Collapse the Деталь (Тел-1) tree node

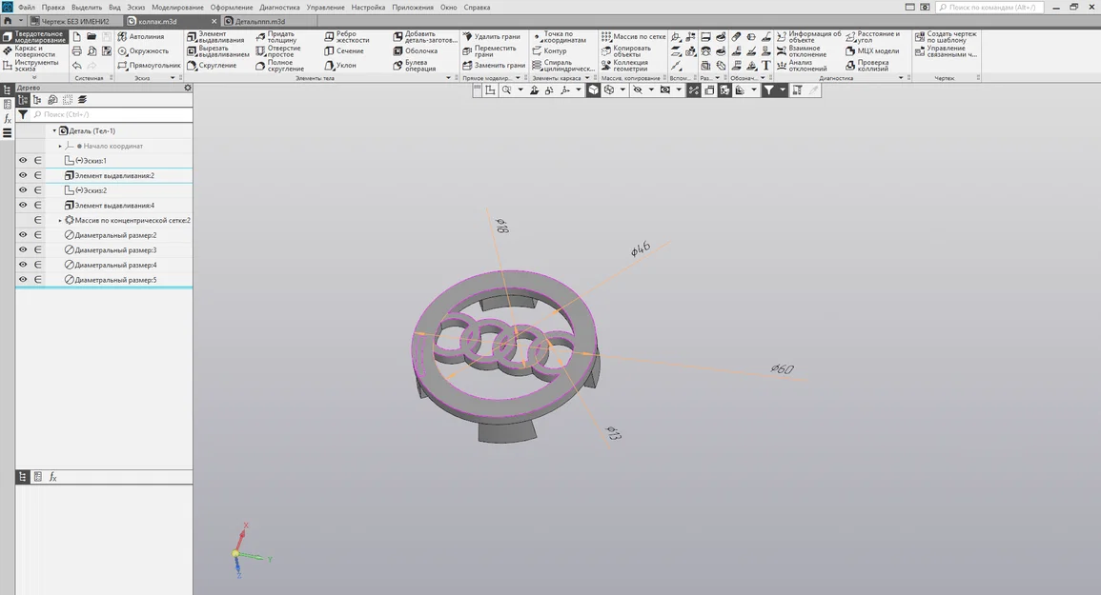(54, 130)
